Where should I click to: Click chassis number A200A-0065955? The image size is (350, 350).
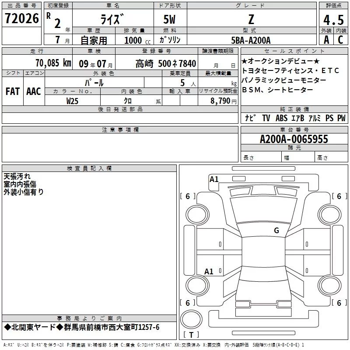click(x=294, y=139)
